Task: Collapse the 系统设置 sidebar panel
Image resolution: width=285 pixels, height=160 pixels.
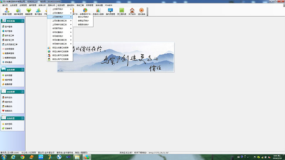Action: (x=22, y=118)
